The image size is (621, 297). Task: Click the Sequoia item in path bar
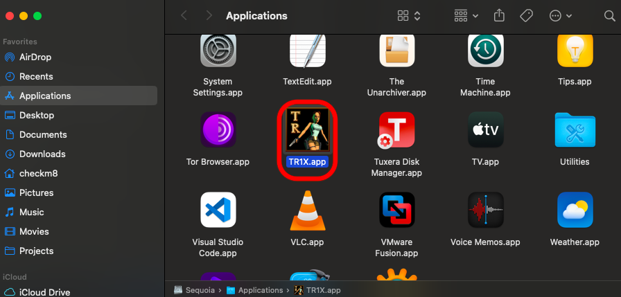pyautogui.click(x=193, y=290)
